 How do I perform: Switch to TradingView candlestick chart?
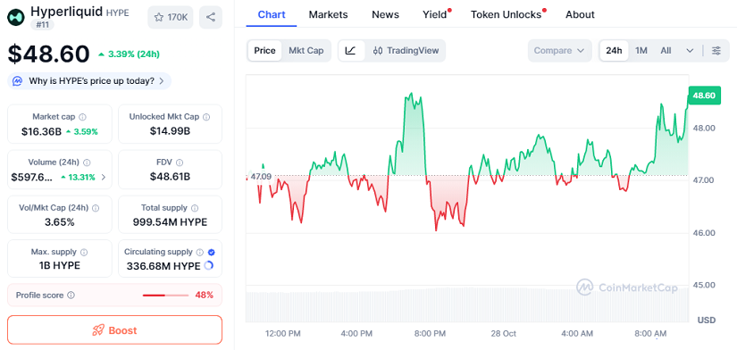(x=406, y=51)
